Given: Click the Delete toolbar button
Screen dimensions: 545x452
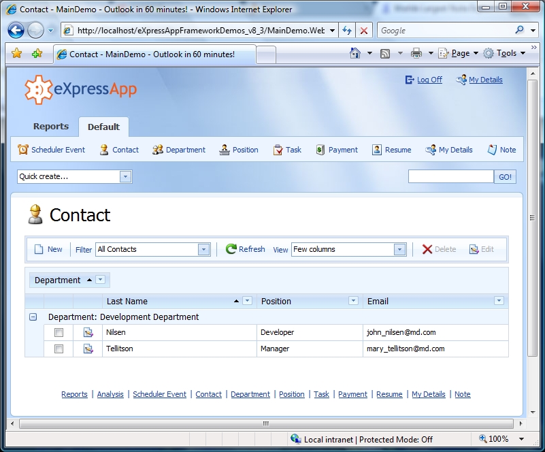Looking at the screenshot, I should [x=439, y=249].
